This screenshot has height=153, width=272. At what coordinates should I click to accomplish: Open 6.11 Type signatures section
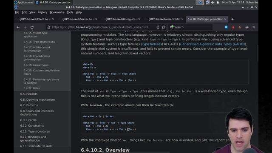35,131
